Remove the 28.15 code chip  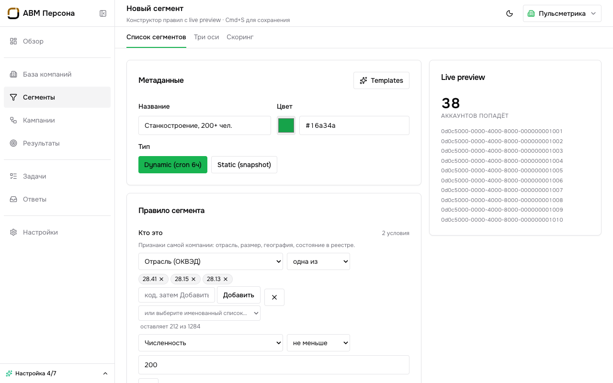click(193, 279)
